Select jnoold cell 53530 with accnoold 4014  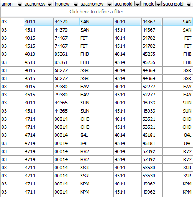tap(152, 168)
